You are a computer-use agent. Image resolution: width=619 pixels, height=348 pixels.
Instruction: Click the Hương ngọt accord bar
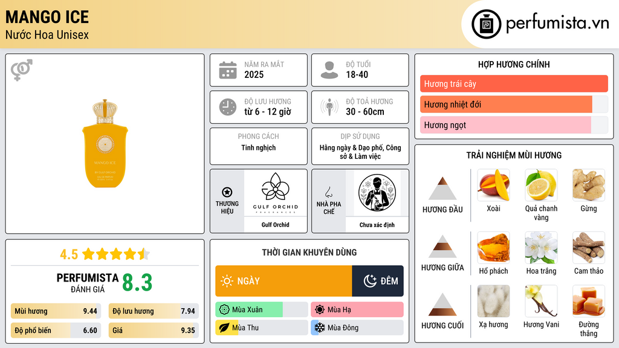[x=514, y=124]
